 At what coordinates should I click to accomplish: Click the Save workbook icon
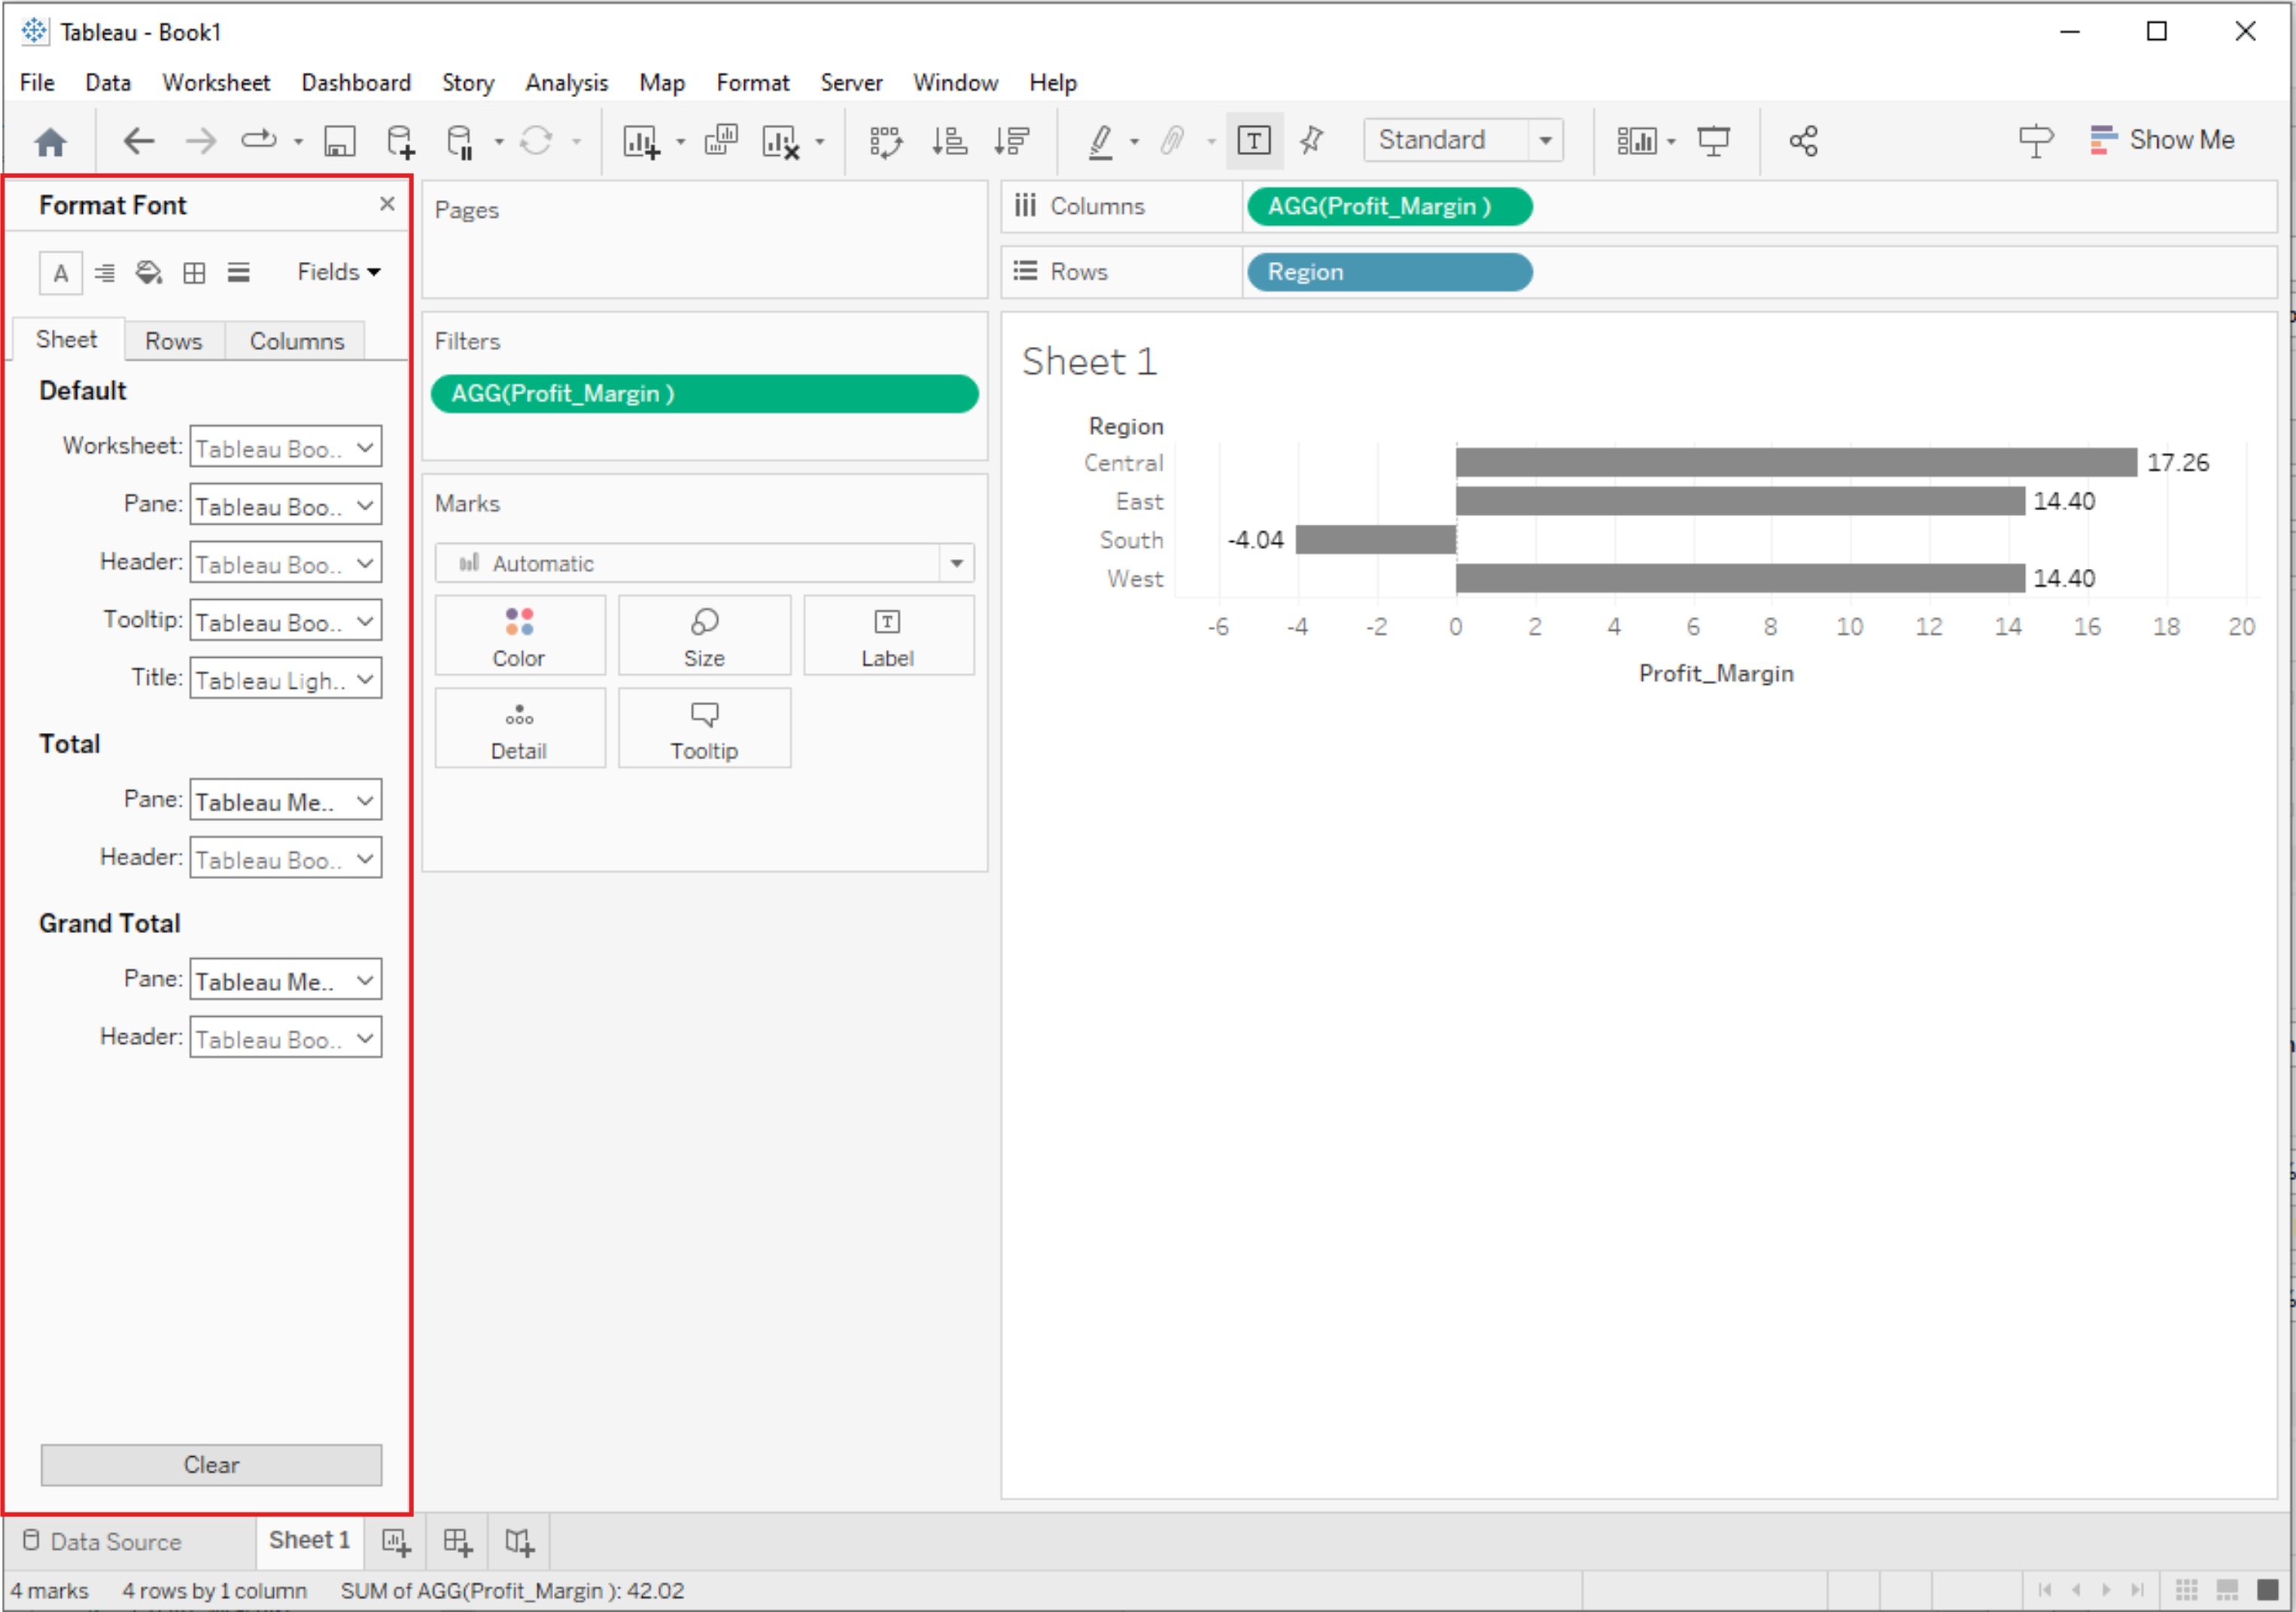340,141
